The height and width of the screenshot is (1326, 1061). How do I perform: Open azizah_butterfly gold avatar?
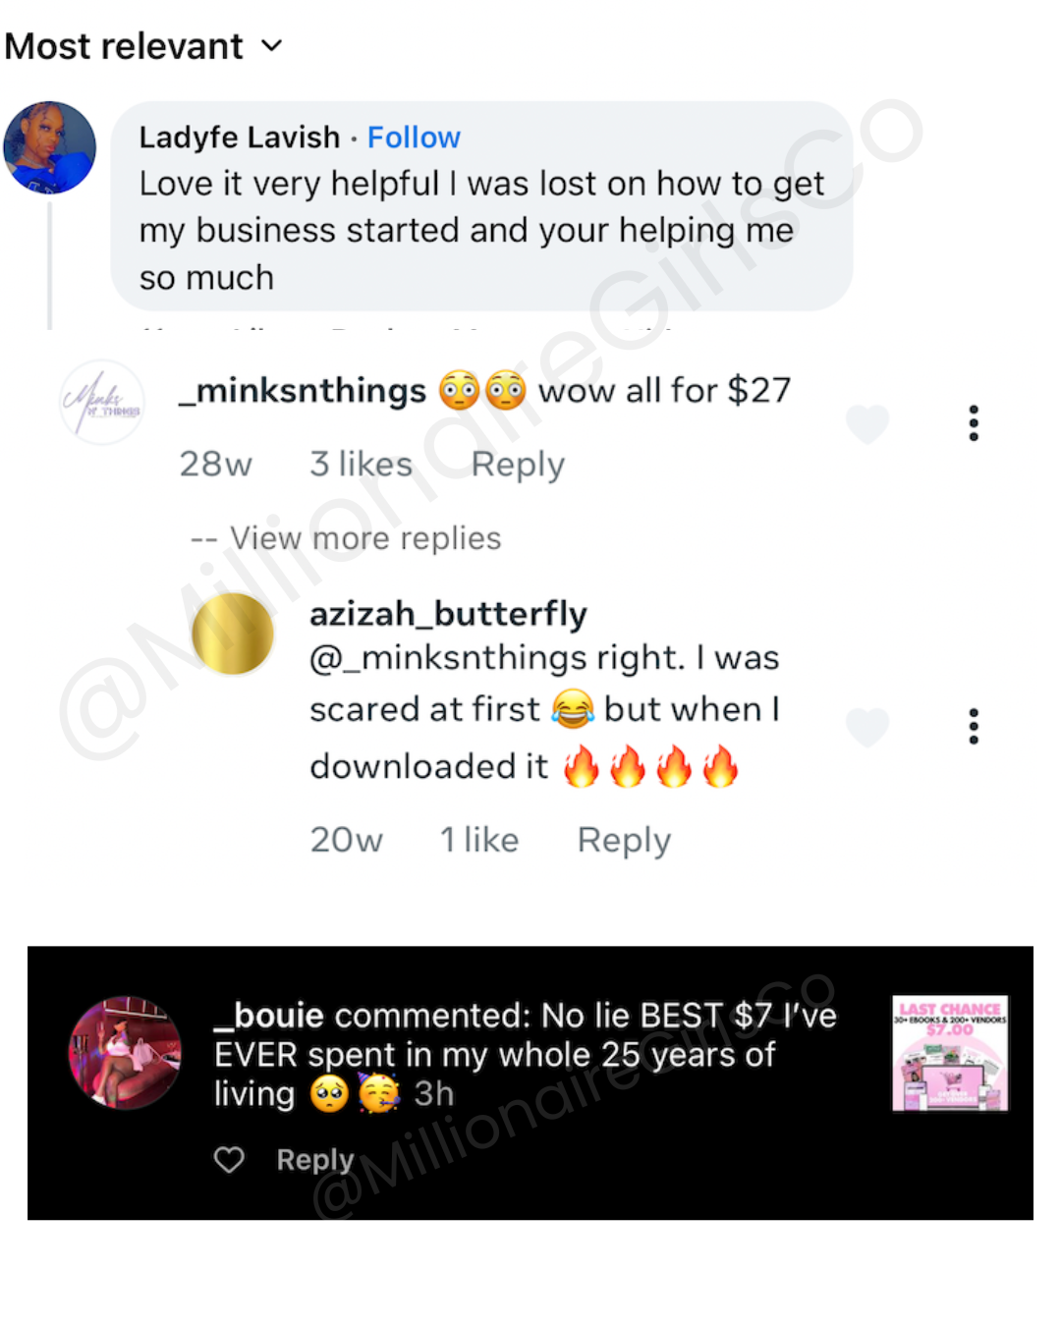pos(233,634)
